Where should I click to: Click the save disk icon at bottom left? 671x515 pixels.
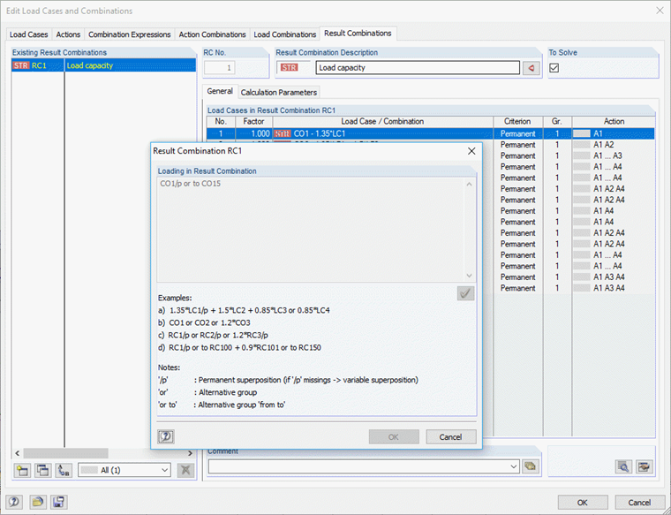tap(58, 502)
